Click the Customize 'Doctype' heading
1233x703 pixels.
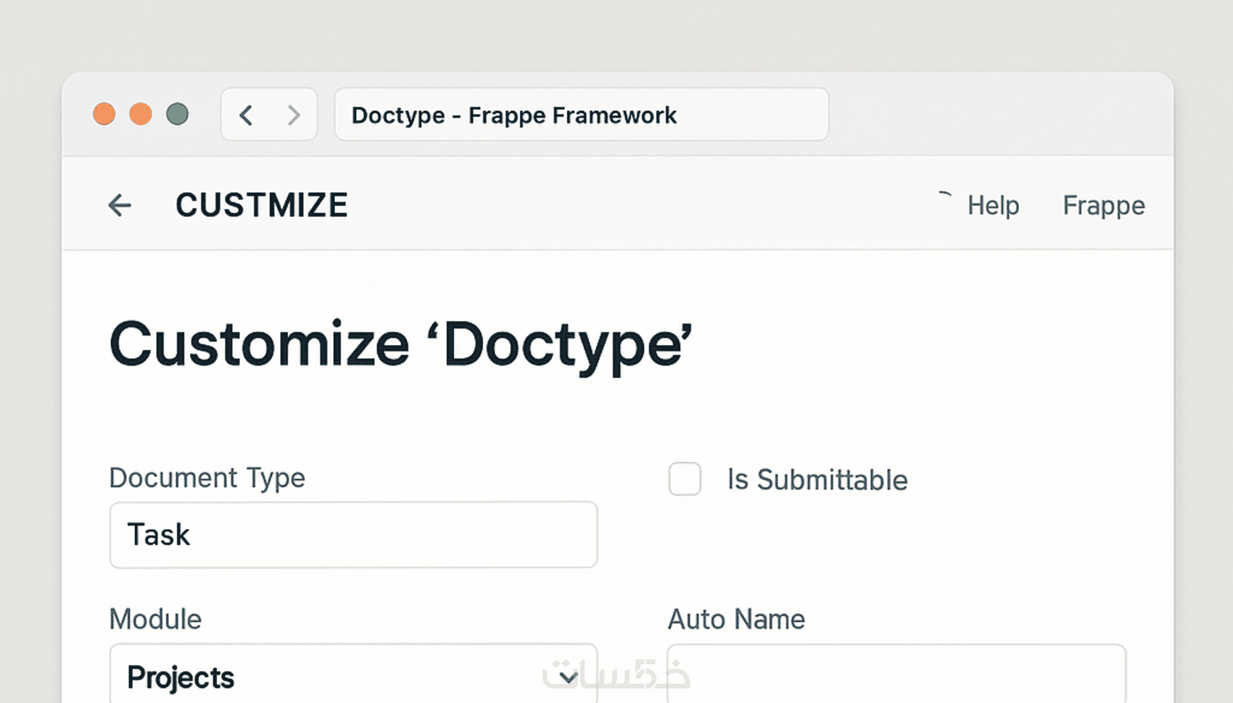(x=400, y=345)
